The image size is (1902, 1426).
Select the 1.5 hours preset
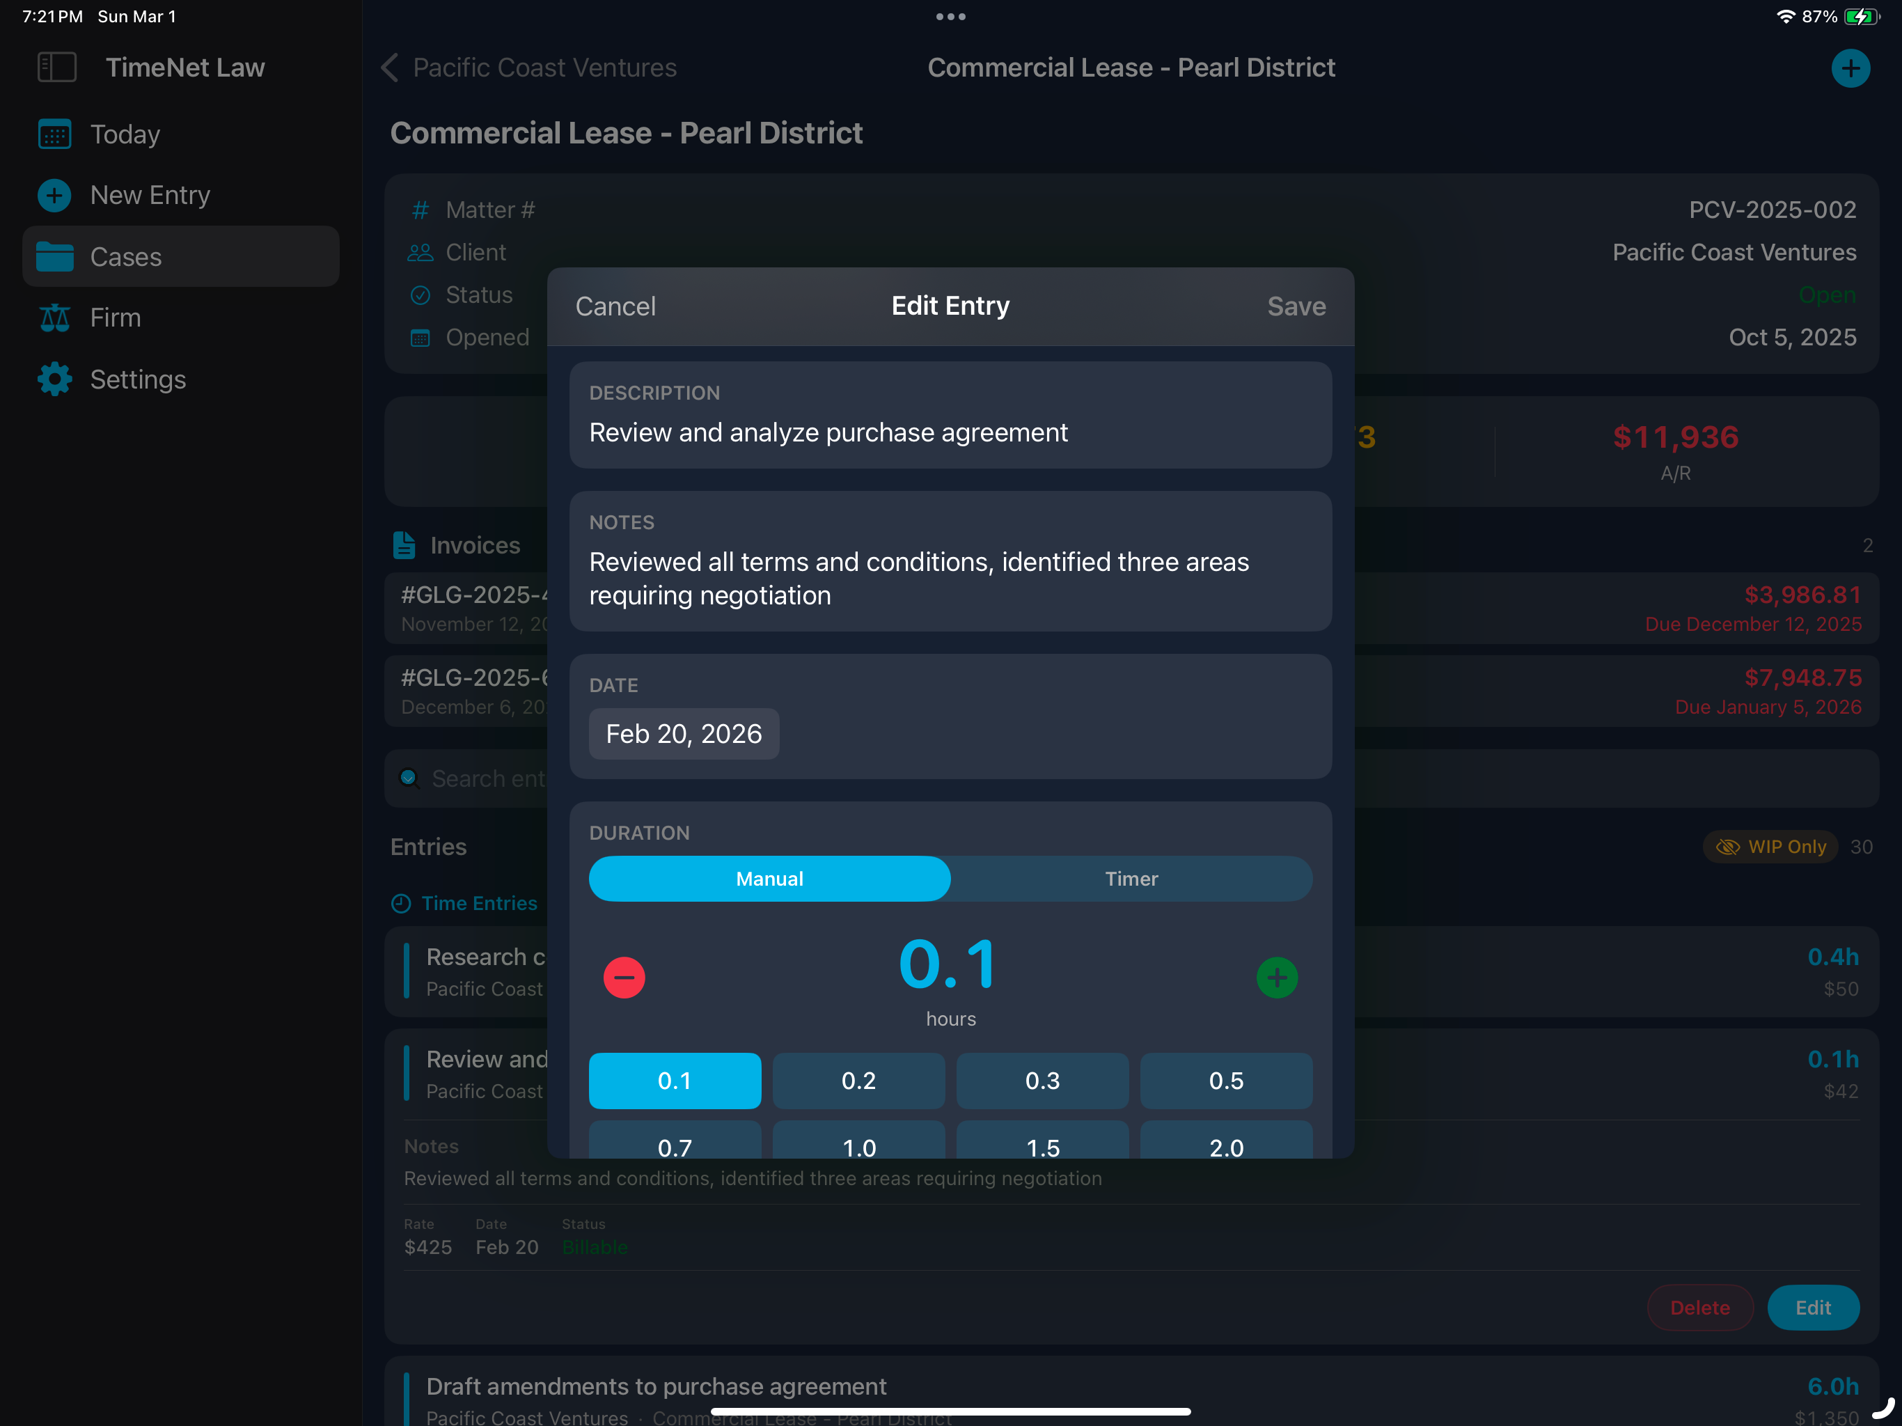point(1043,1141)
